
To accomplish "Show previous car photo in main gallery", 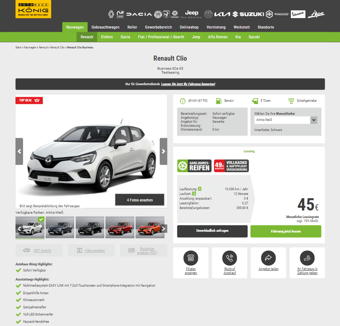I will pos(19,151).
